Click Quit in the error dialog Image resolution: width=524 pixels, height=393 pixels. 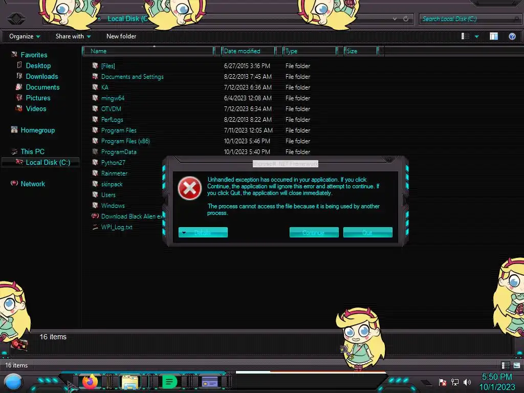[367, 232]
